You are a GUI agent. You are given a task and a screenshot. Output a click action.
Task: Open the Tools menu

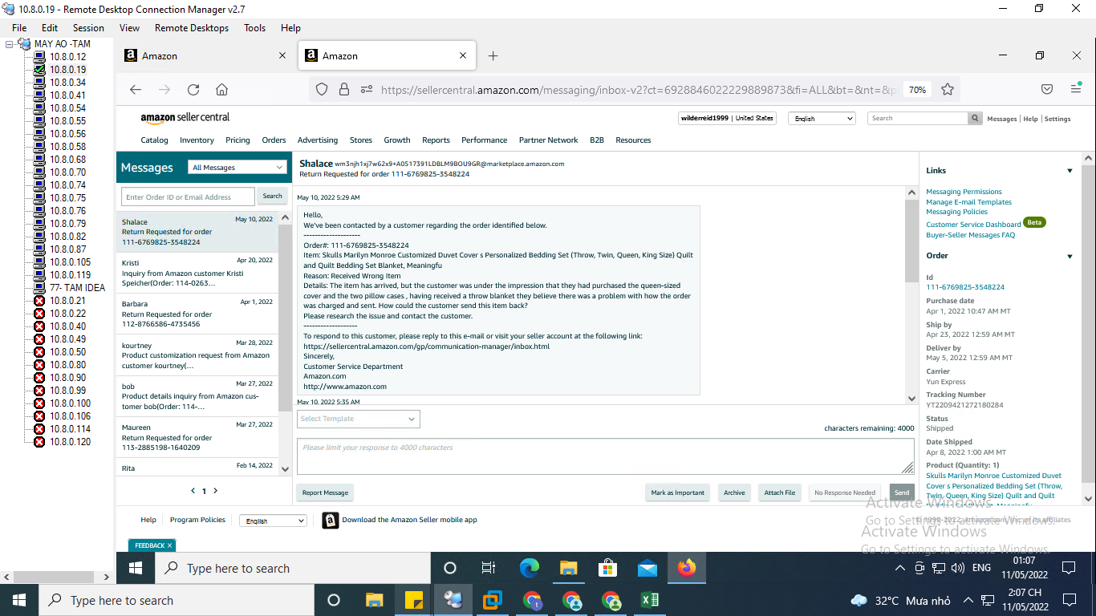tap(254, 27)
